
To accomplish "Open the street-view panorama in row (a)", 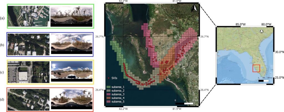I will (x=71, y=17).
